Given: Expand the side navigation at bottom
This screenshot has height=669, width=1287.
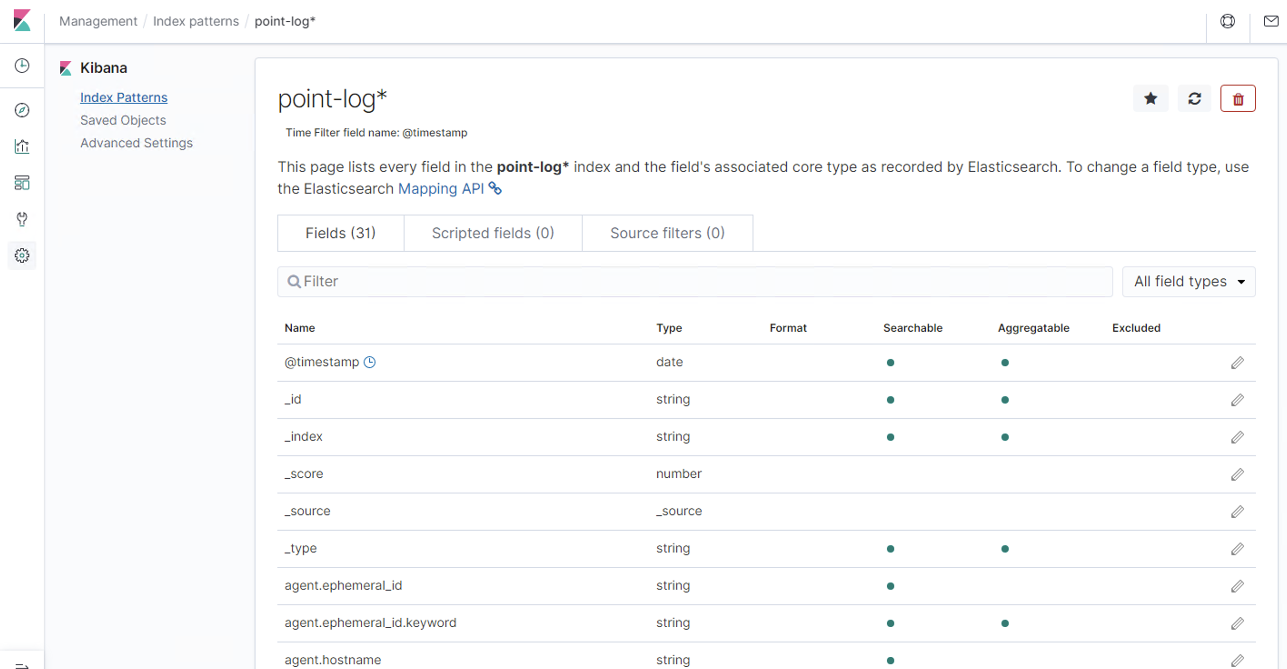Looking at the screenshot, I should click(22, 664).
